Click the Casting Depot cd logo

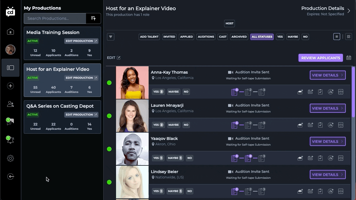tap(10, 12)
